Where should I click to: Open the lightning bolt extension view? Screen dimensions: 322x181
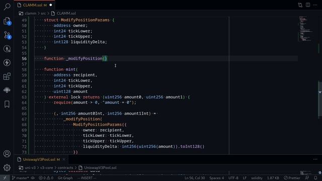[7, 62]
